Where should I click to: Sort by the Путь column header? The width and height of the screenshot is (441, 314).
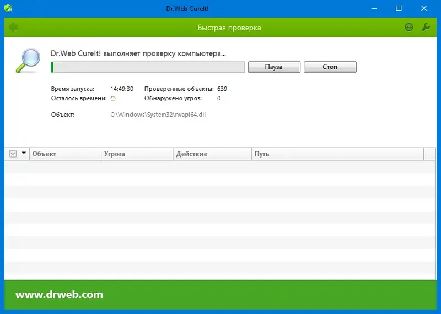coord(337,154)
